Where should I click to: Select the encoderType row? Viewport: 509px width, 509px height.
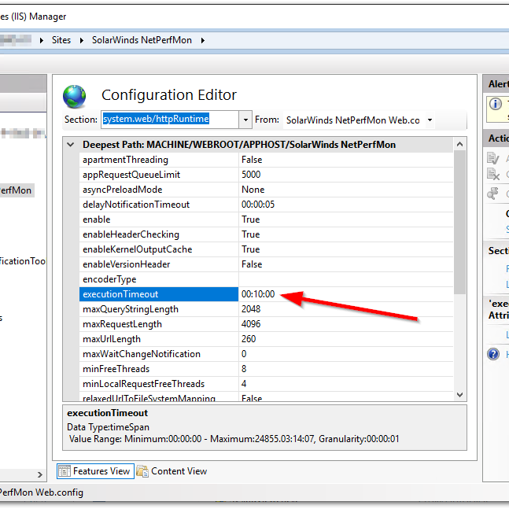[266, 279]
